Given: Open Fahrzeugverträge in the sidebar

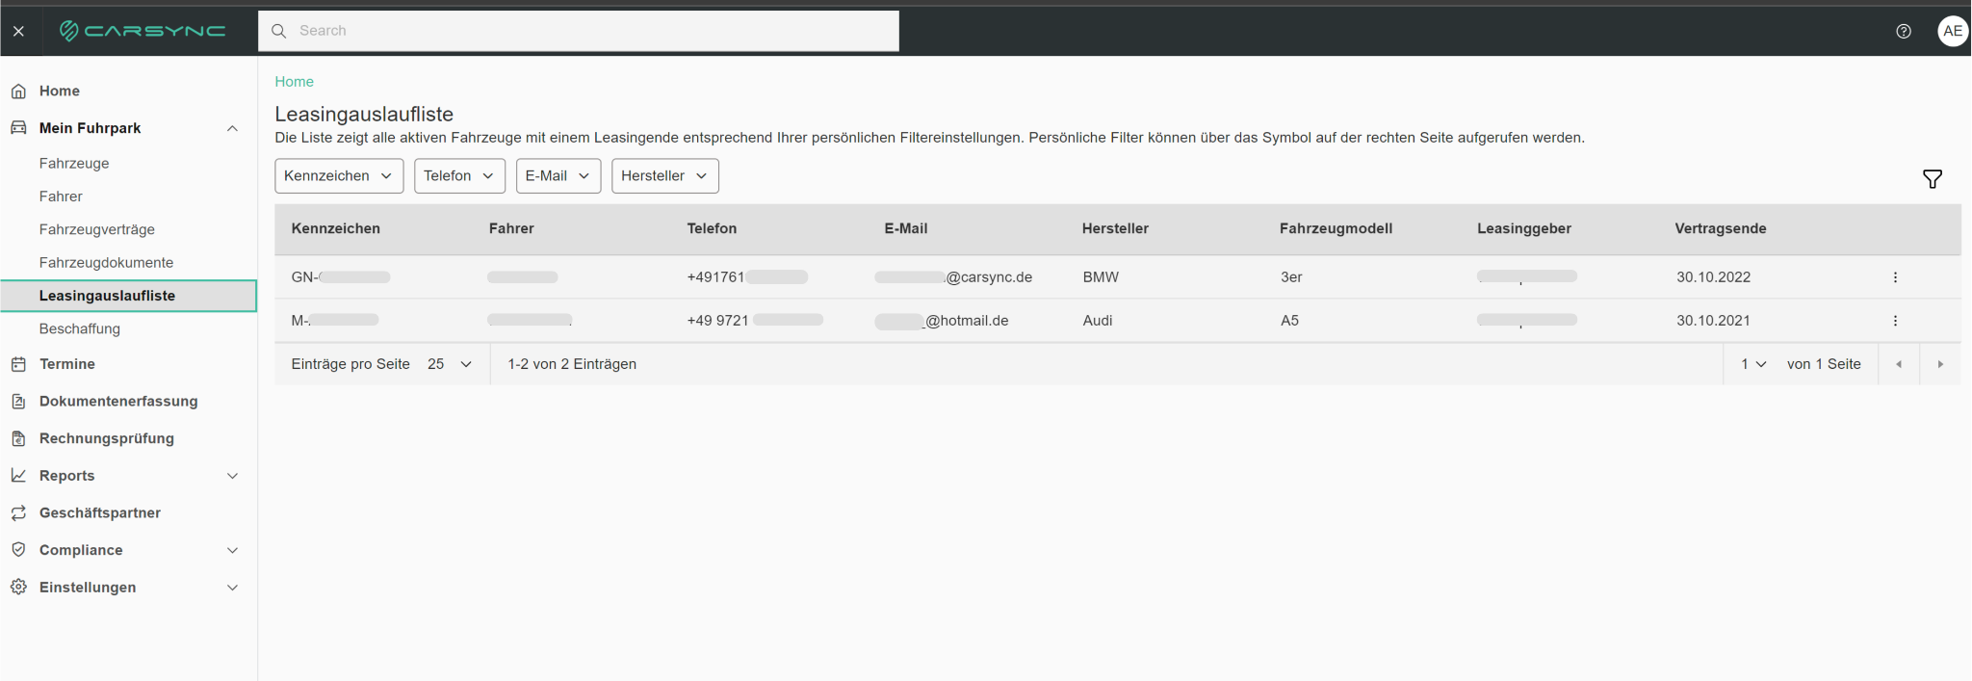Looking at the screenshot, I should click(x=97, y=229).
